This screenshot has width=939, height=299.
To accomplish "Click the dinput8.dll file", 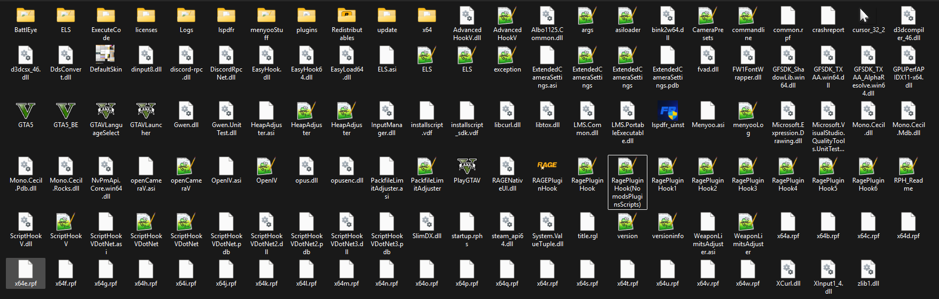I will [x=146, y=55].
